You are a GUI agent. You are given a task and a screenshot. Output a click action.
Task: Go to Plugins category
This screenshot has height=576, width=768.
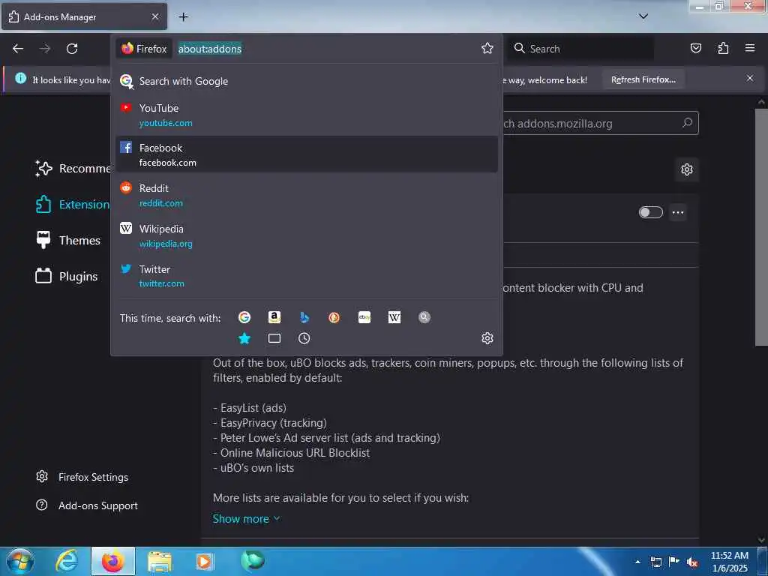pyautogui.click(x=67, y=276)
